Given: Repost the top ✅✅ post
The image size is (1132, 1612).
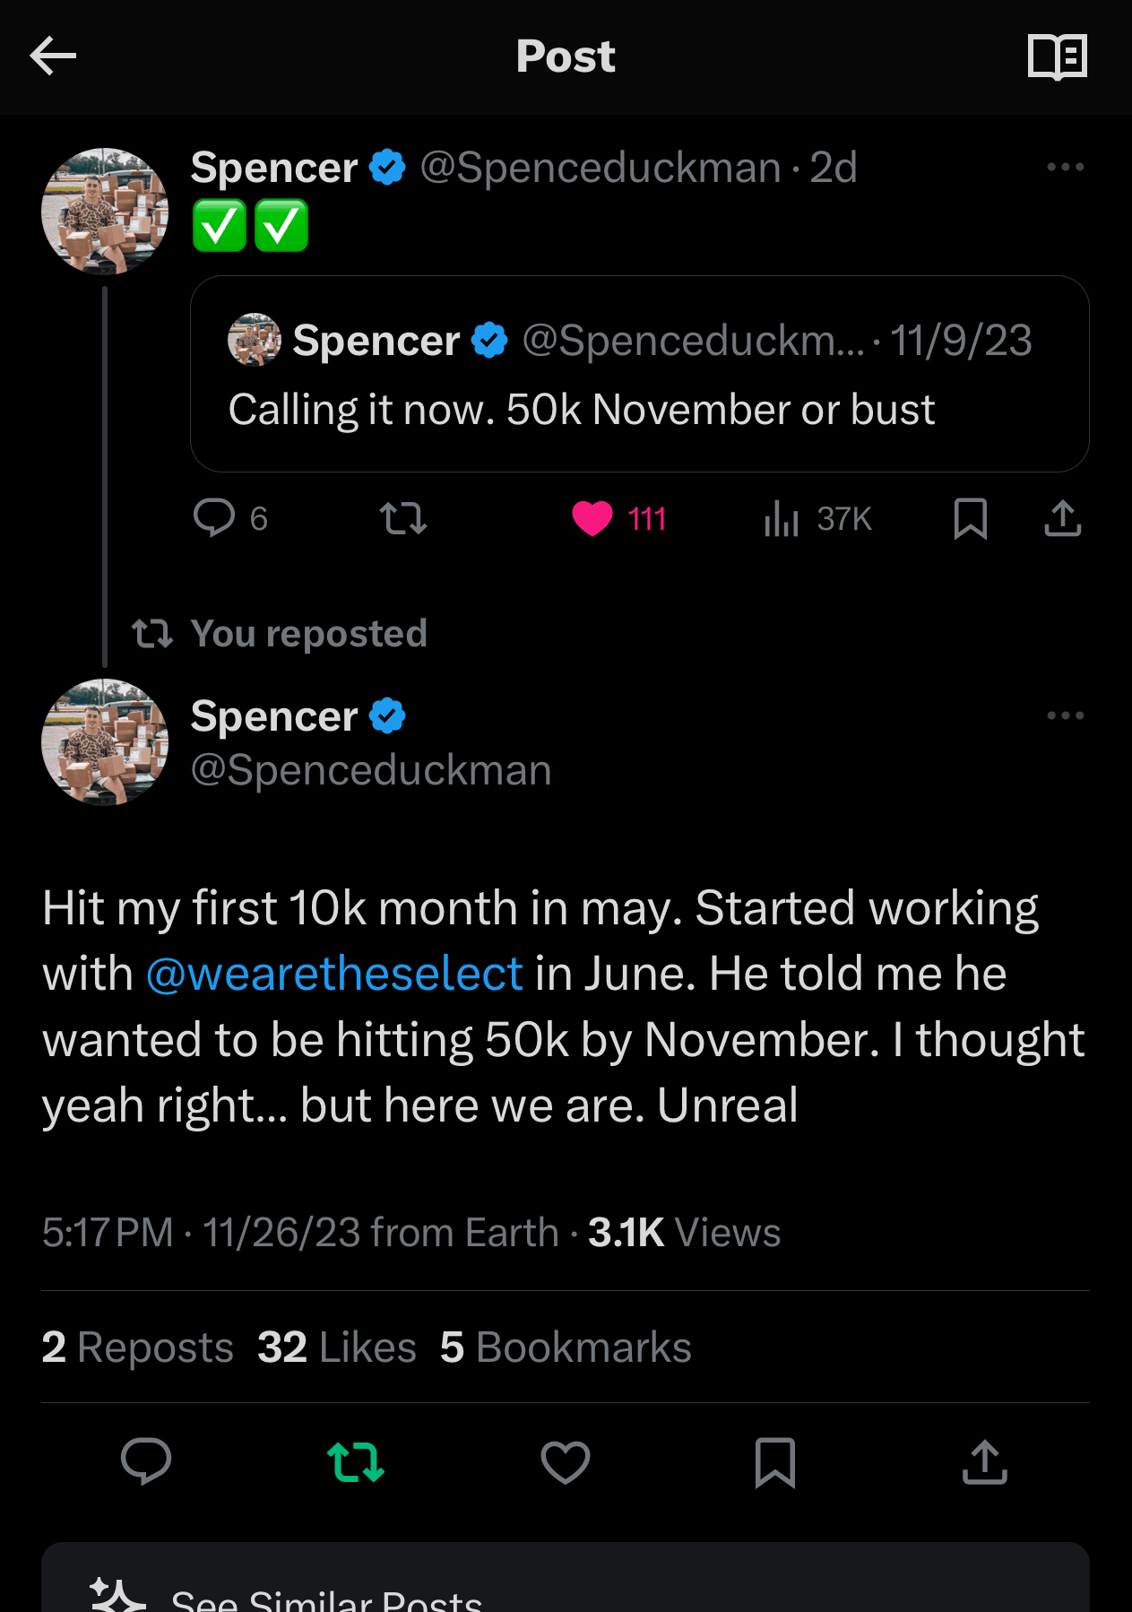Looking at the screenshot, I should click(x=403, y=518).
